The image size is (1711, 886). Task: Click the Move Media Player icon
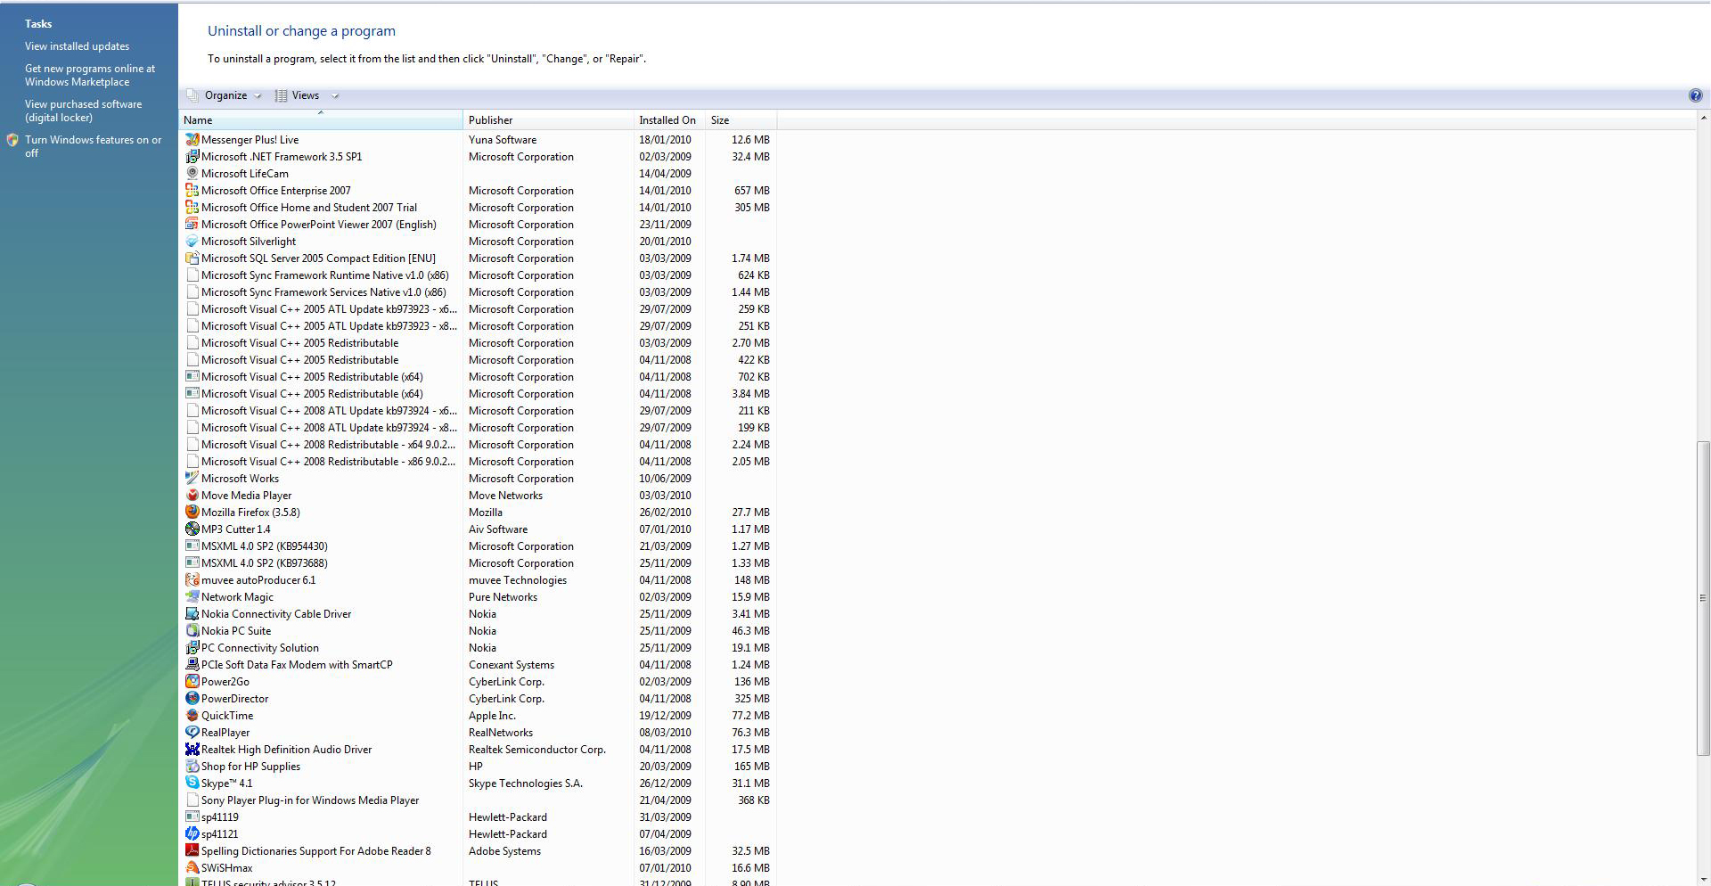coord(192,495)
